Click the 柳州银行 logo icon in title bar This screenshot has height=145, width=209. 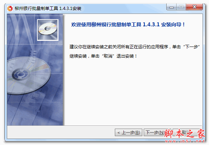click(10, 9)
